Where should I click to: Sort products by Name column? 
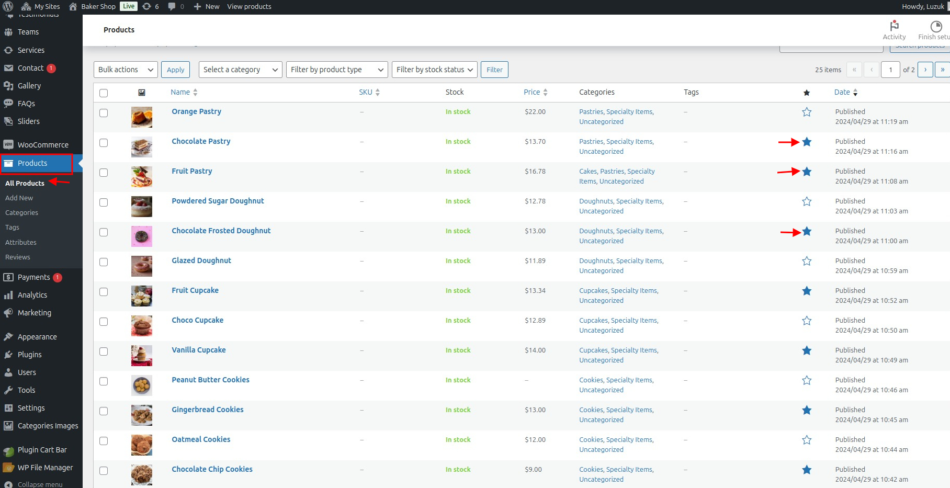click(x=184, y=92)
